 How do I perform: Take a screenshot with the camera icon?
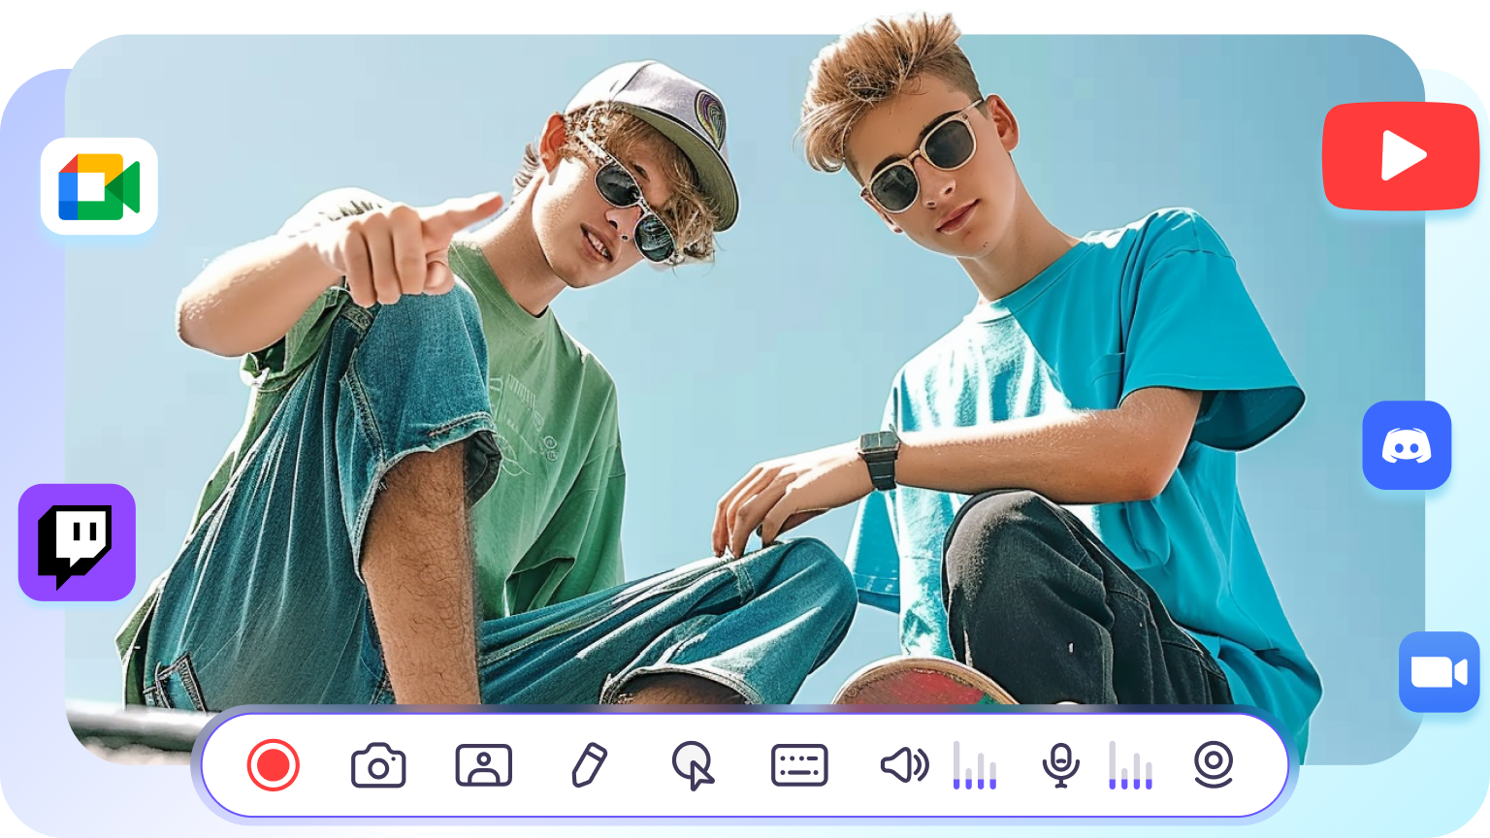378,765
